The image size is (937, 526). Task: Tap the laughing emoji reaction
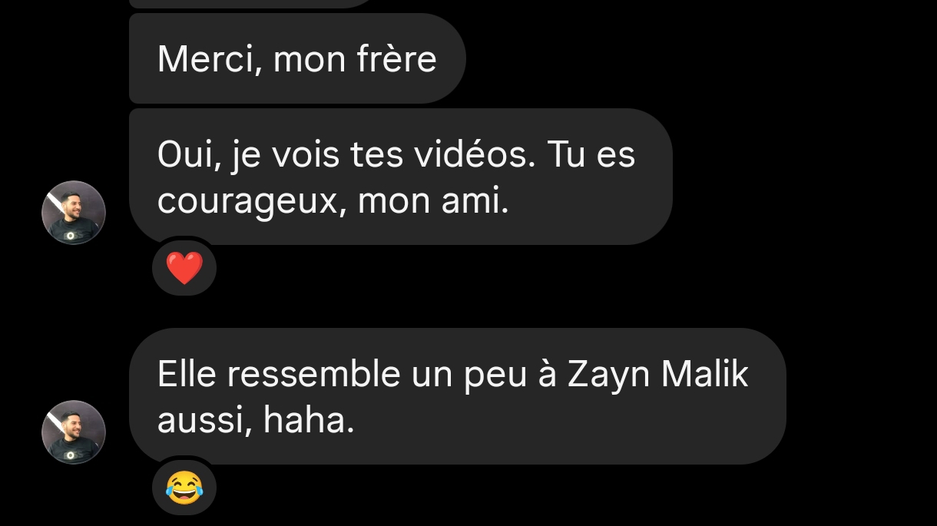(x=184, y=488)
